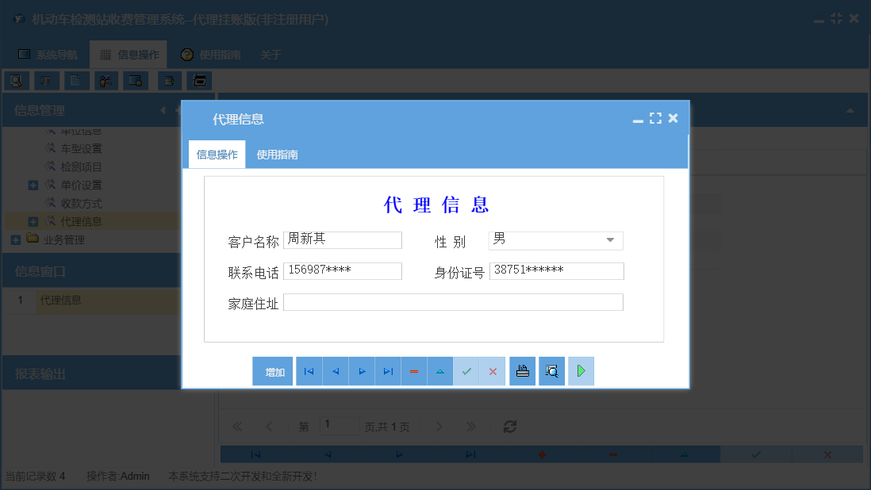Click the report list icon on the toolbar
Viewport: 871px width, 490px height.
(46, 80)
